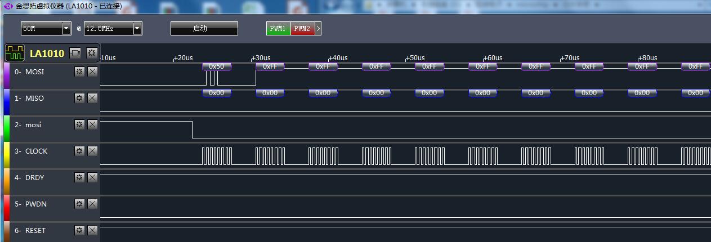Remove the 3- CLOCK channel with X
This screenshot has width=711, height=242.
92,151
